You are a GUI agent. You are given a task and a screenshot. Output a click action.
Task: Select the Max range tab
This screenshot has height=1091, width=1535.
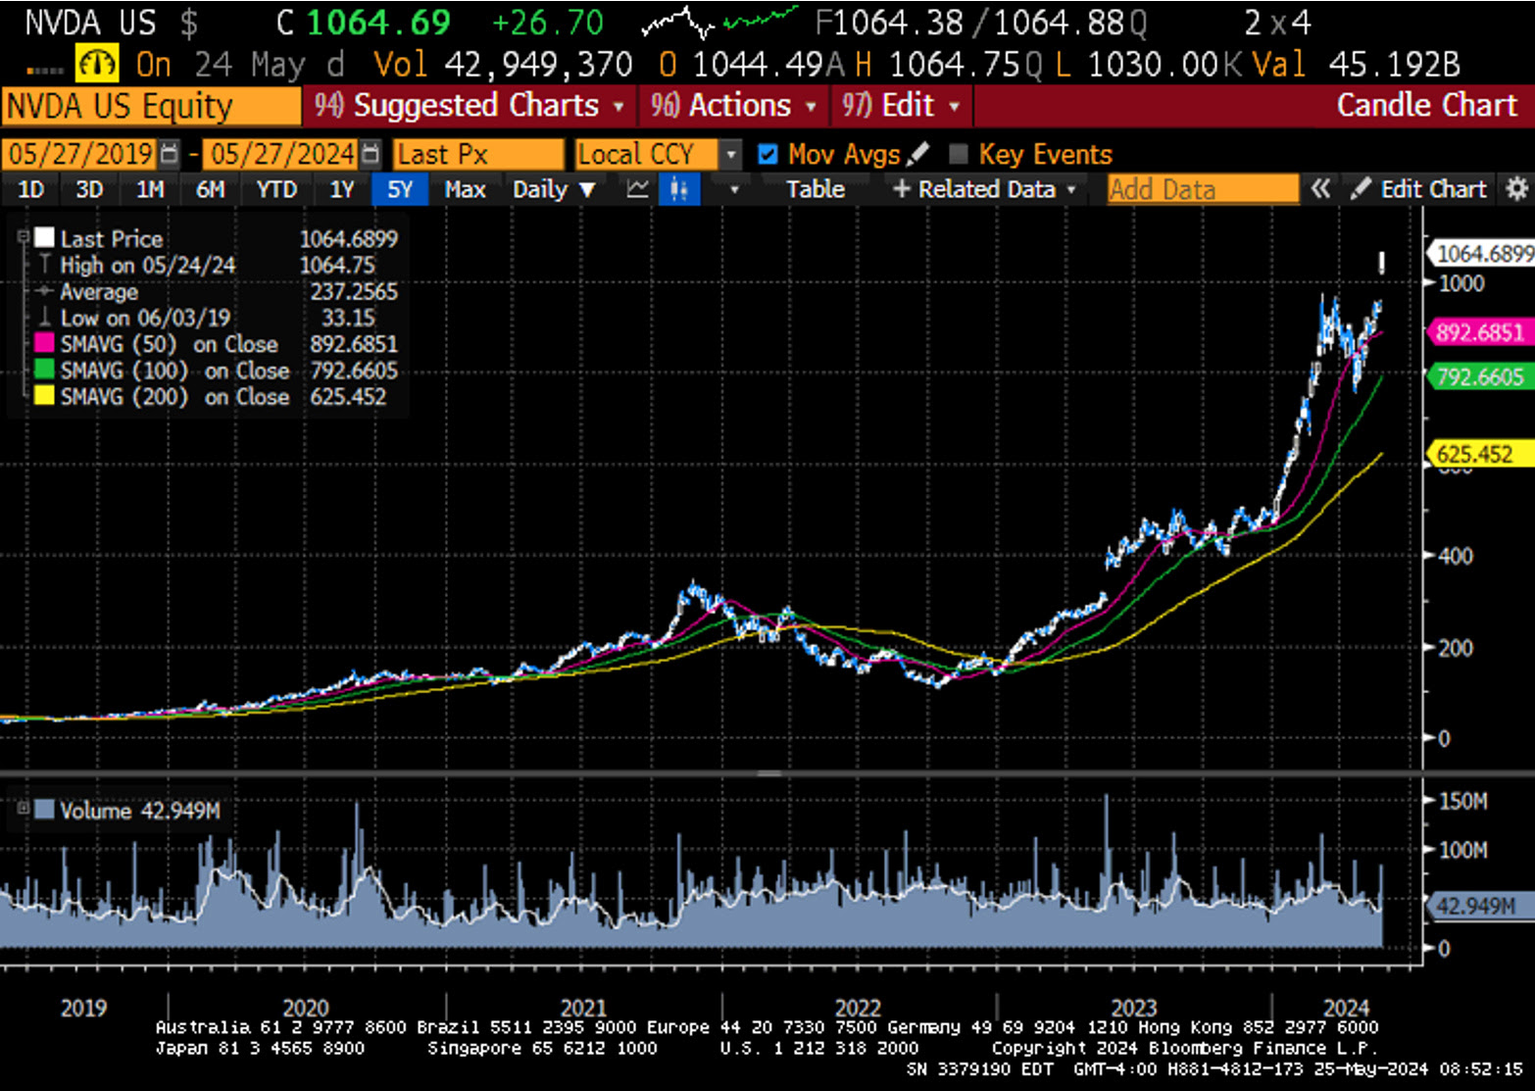click(465, 189)
